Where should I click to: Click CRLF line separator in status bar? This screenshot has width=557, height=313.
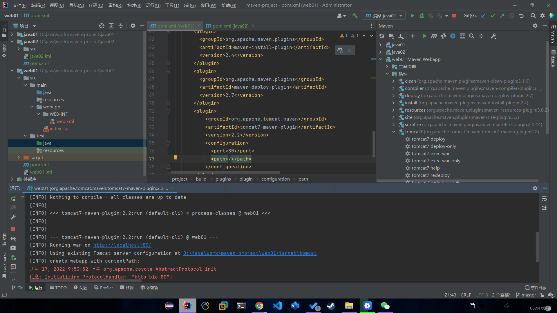point(466,295)
